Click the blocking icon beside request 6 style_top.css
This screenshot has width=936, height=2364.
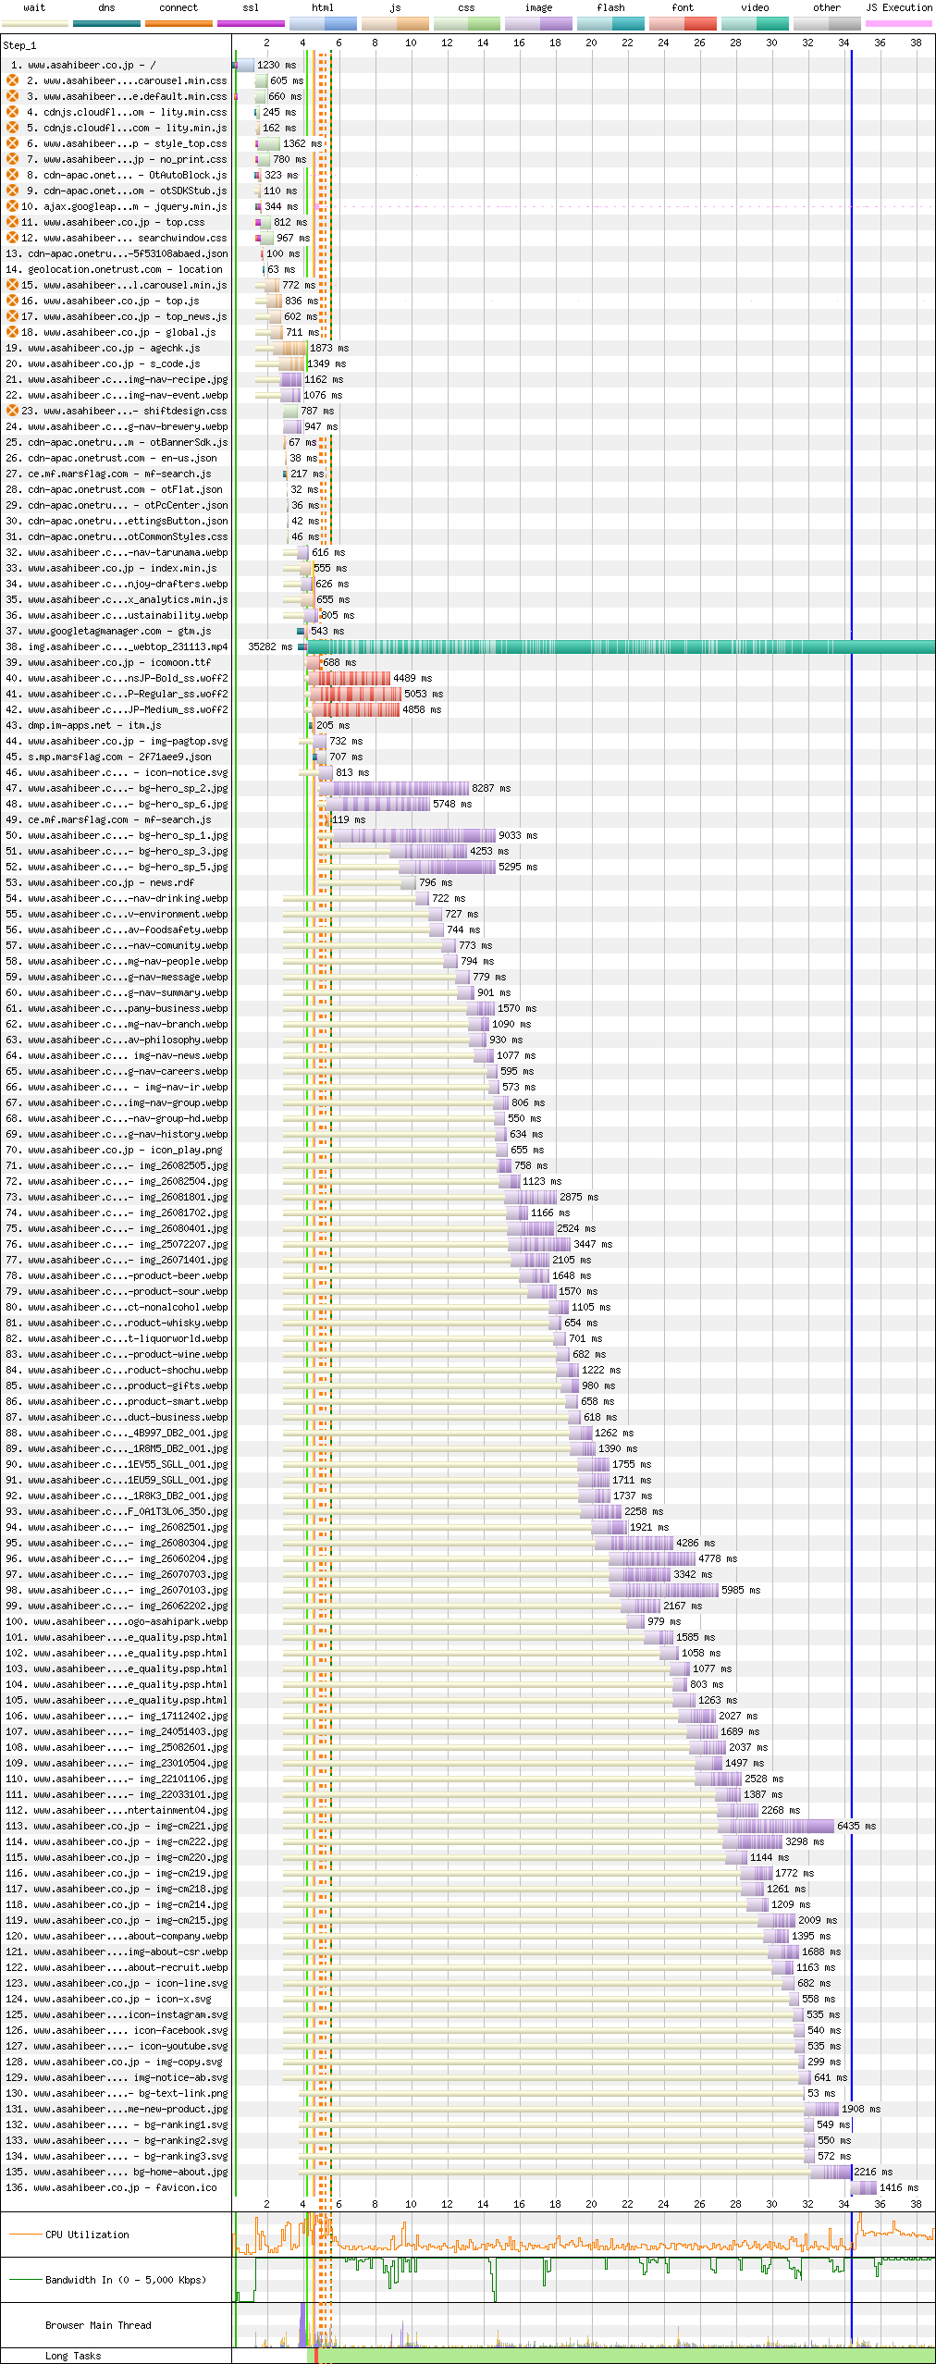pos(13,143)
